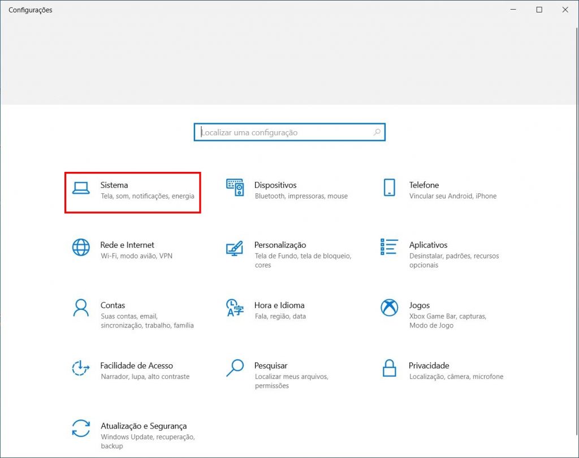579x458 pixels.
Task: Click 'Tela, som, notificações, energia' description
Action: point(148,196)
